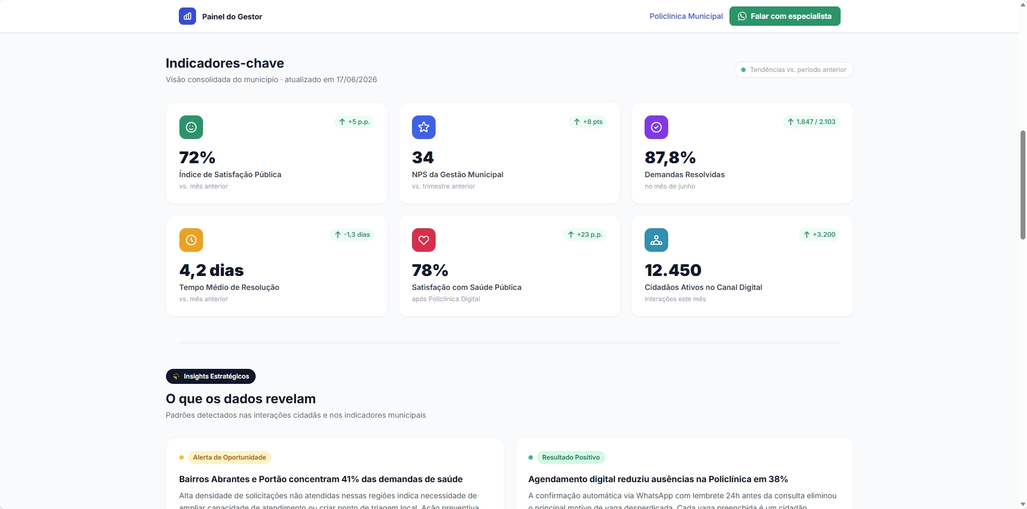Click the Índice de Satisfação Pública label

click(x=230, y=174)
